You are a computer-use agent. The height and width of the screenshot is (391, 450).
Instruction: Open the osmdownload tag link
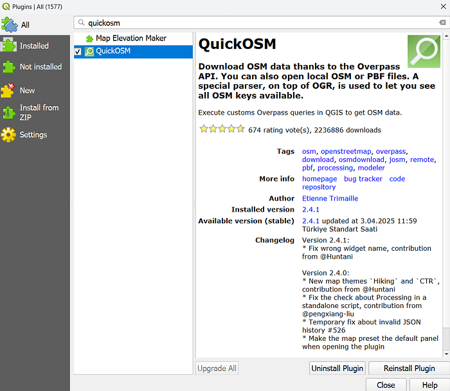pos(361,159)
